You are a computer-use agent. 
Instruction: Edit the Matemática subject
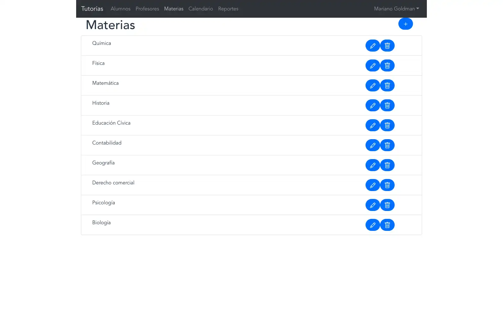point(373,86)
